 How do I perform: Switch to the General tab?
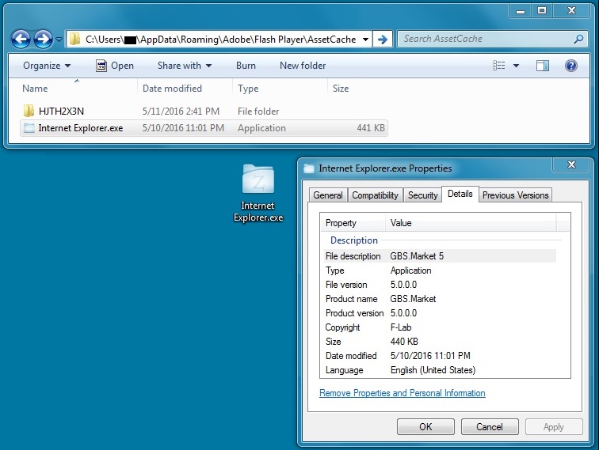tap(328, 195)
